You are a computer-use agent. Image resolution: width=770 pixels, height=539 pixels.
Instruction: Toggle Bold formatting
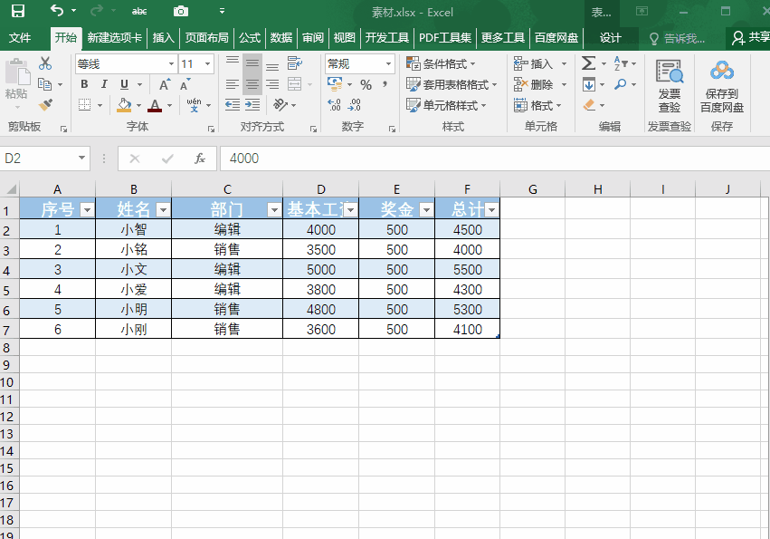click(84, 84)
